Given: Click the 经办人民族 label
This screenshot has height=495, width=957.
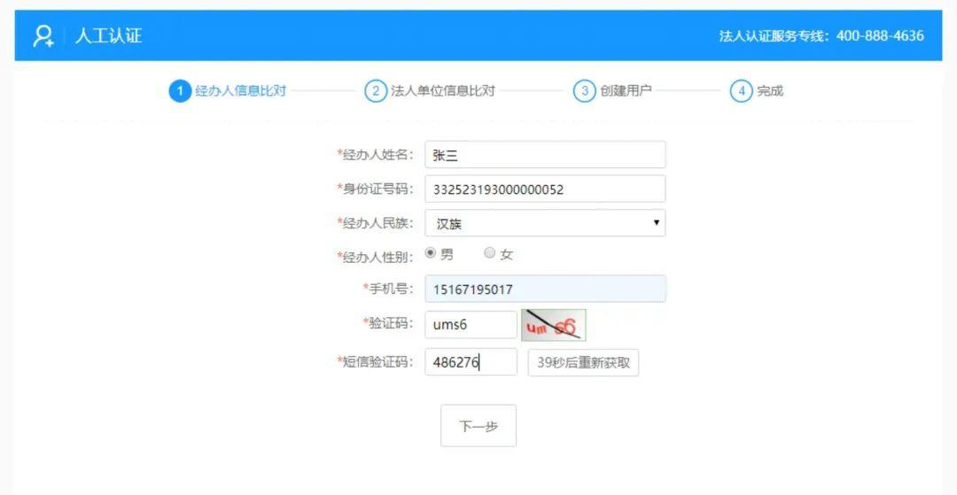Looking at the screenshot, I should coord(376,223).
